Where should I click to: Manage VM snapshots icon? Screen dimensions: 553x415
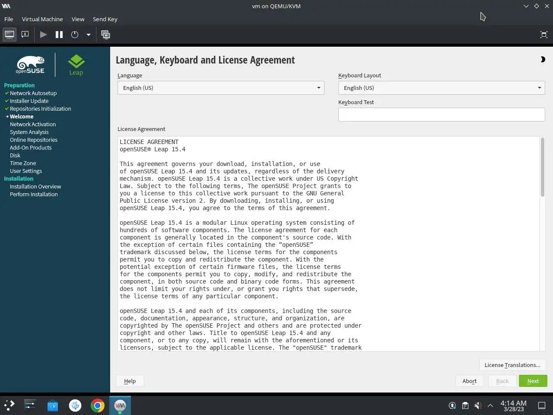[x=105, y=35]
